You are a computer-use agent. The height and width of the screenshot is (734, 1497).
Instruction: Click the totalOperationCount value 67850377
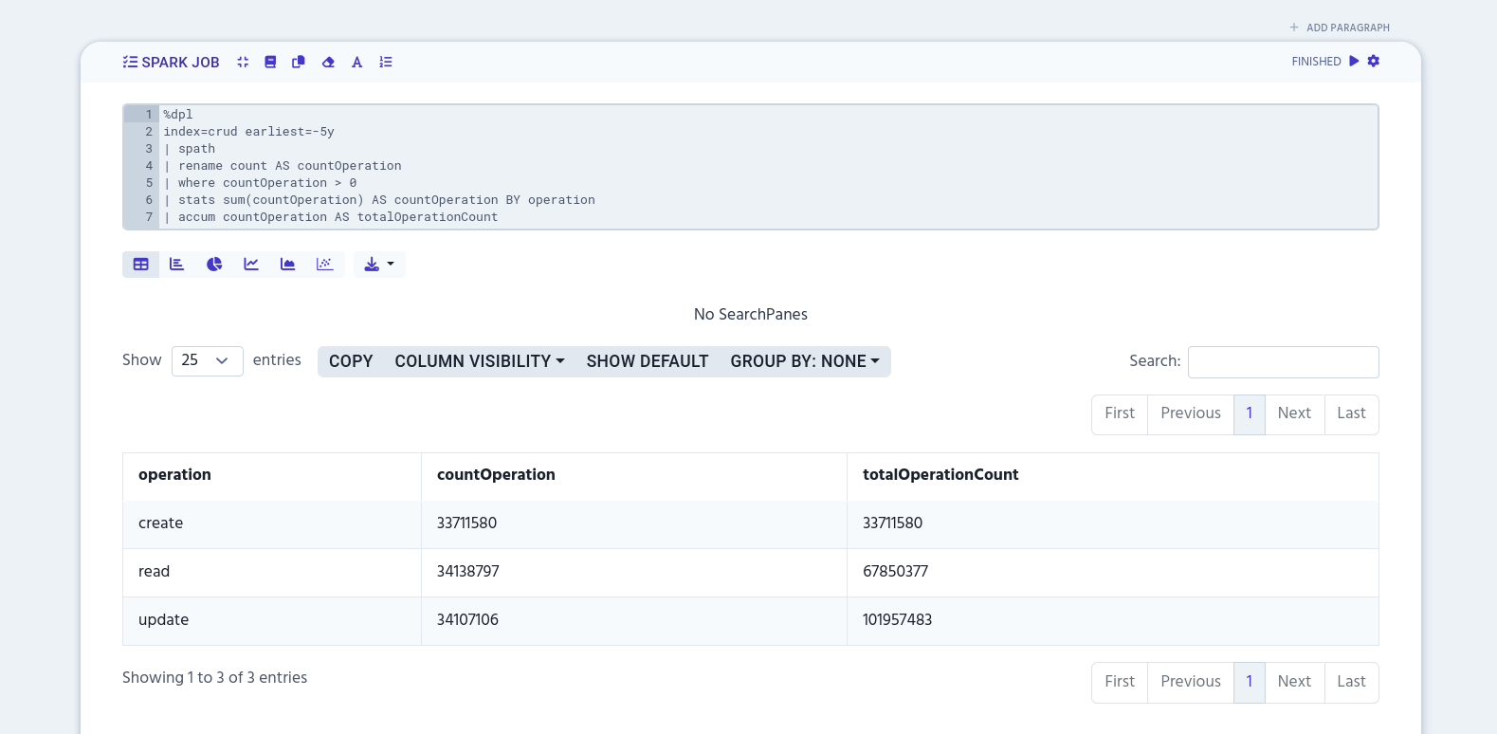(1113, 572)
